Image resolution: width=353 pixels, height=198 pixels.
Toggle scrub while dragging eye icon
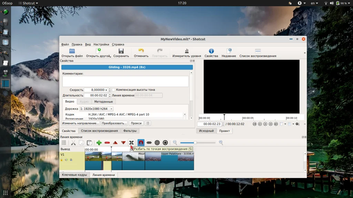[149, 143]
